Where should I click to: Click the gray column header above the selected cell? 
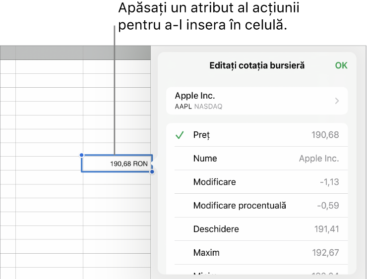(117, 53)
